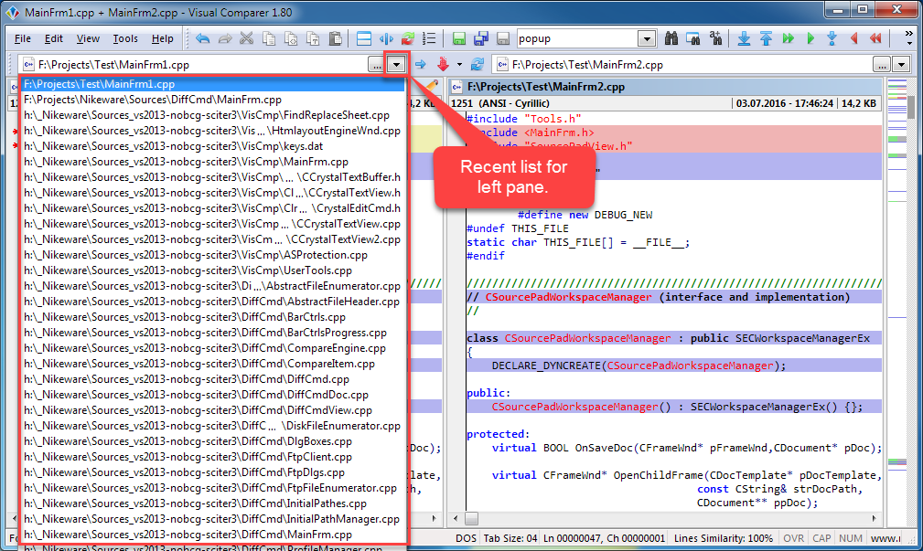Click the Cut scissors icon
Image resolution: width=923 pixels, height=551 pixels.
tap(246, 39)
